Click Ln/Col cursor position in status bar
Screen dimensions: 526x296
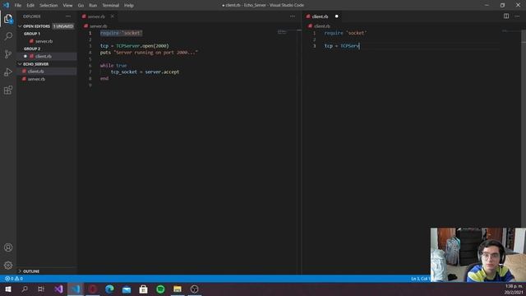[420, 279]
